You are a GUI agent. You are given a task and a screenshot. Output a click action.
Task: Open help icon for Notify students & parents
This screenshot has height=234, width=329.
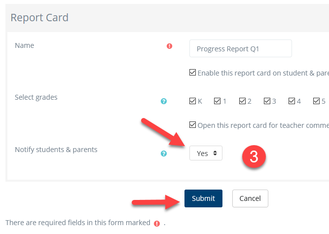[x=164, y=154]
